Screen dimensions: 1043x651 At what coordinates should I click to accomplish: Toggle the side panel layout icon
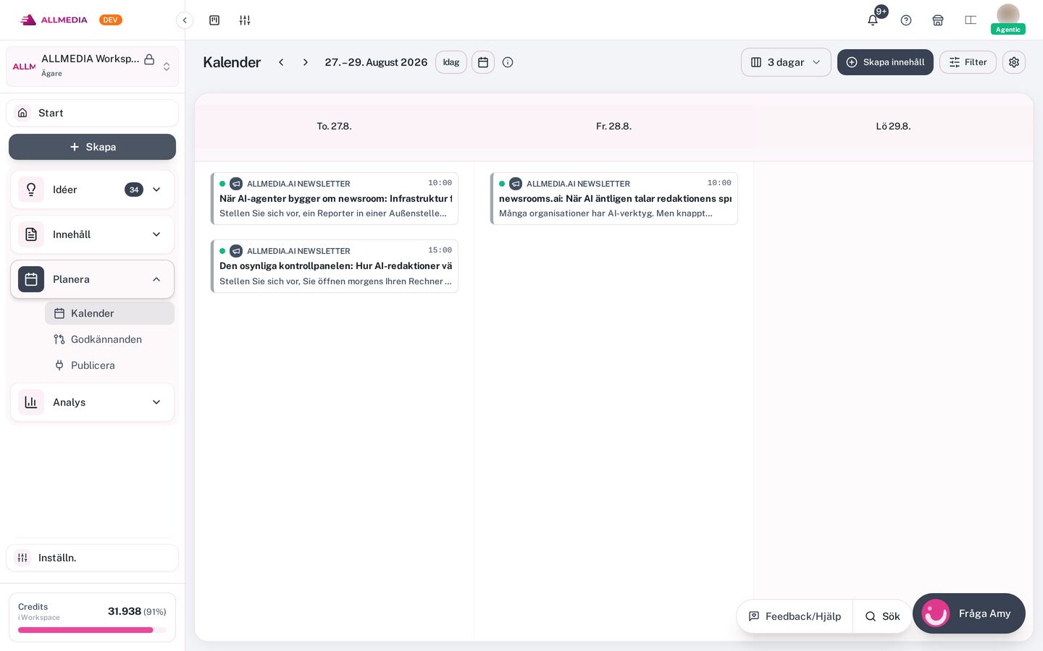(x=971, y=20)
